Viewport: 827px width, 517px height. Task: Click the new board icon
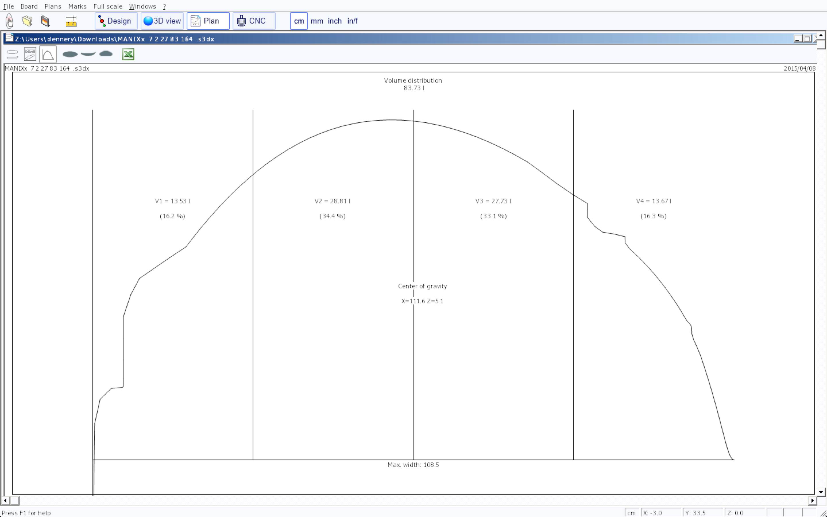[x=9, y=21]
